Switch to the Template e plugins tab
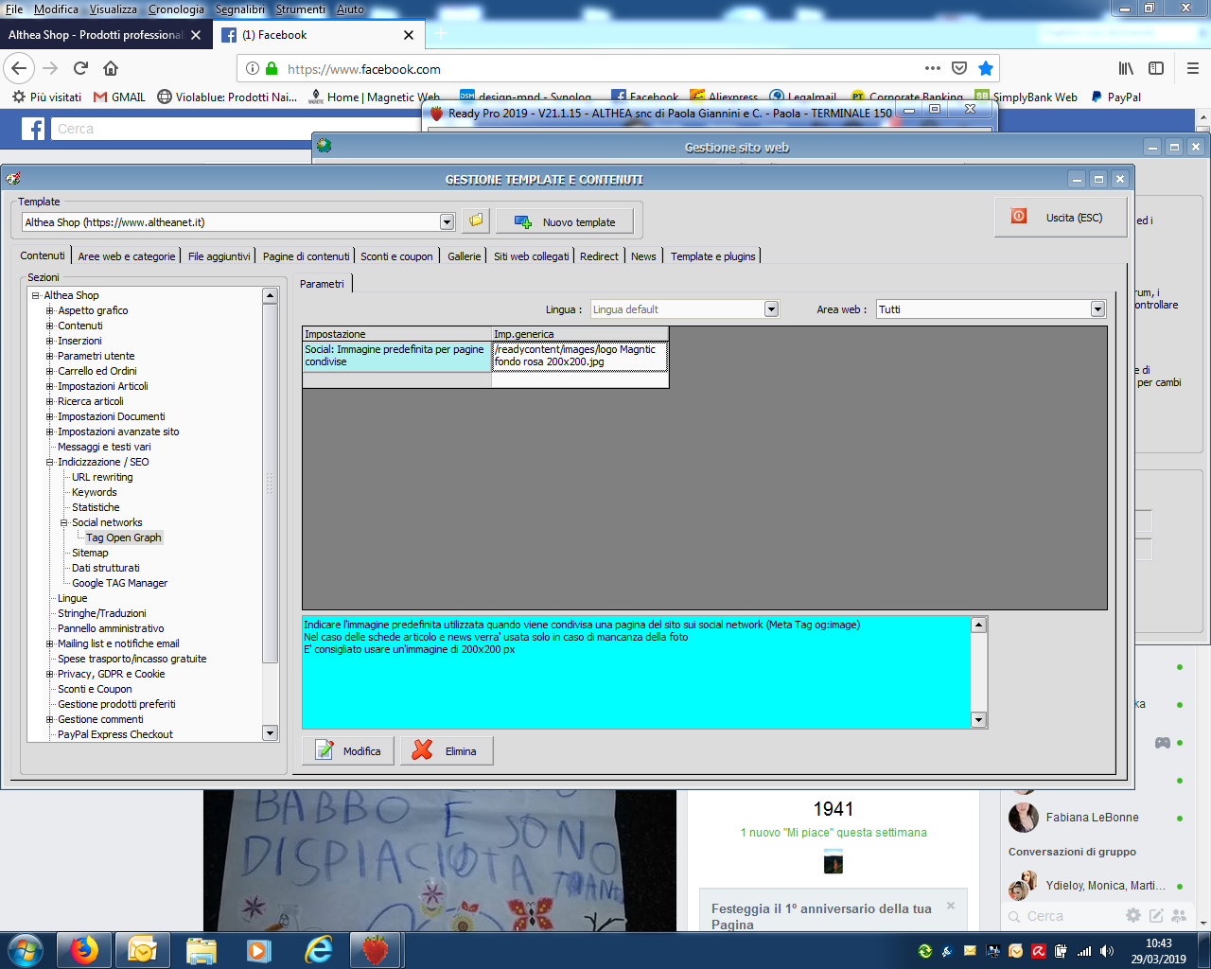Screen dimensions: 1211x969 [713, 256]
